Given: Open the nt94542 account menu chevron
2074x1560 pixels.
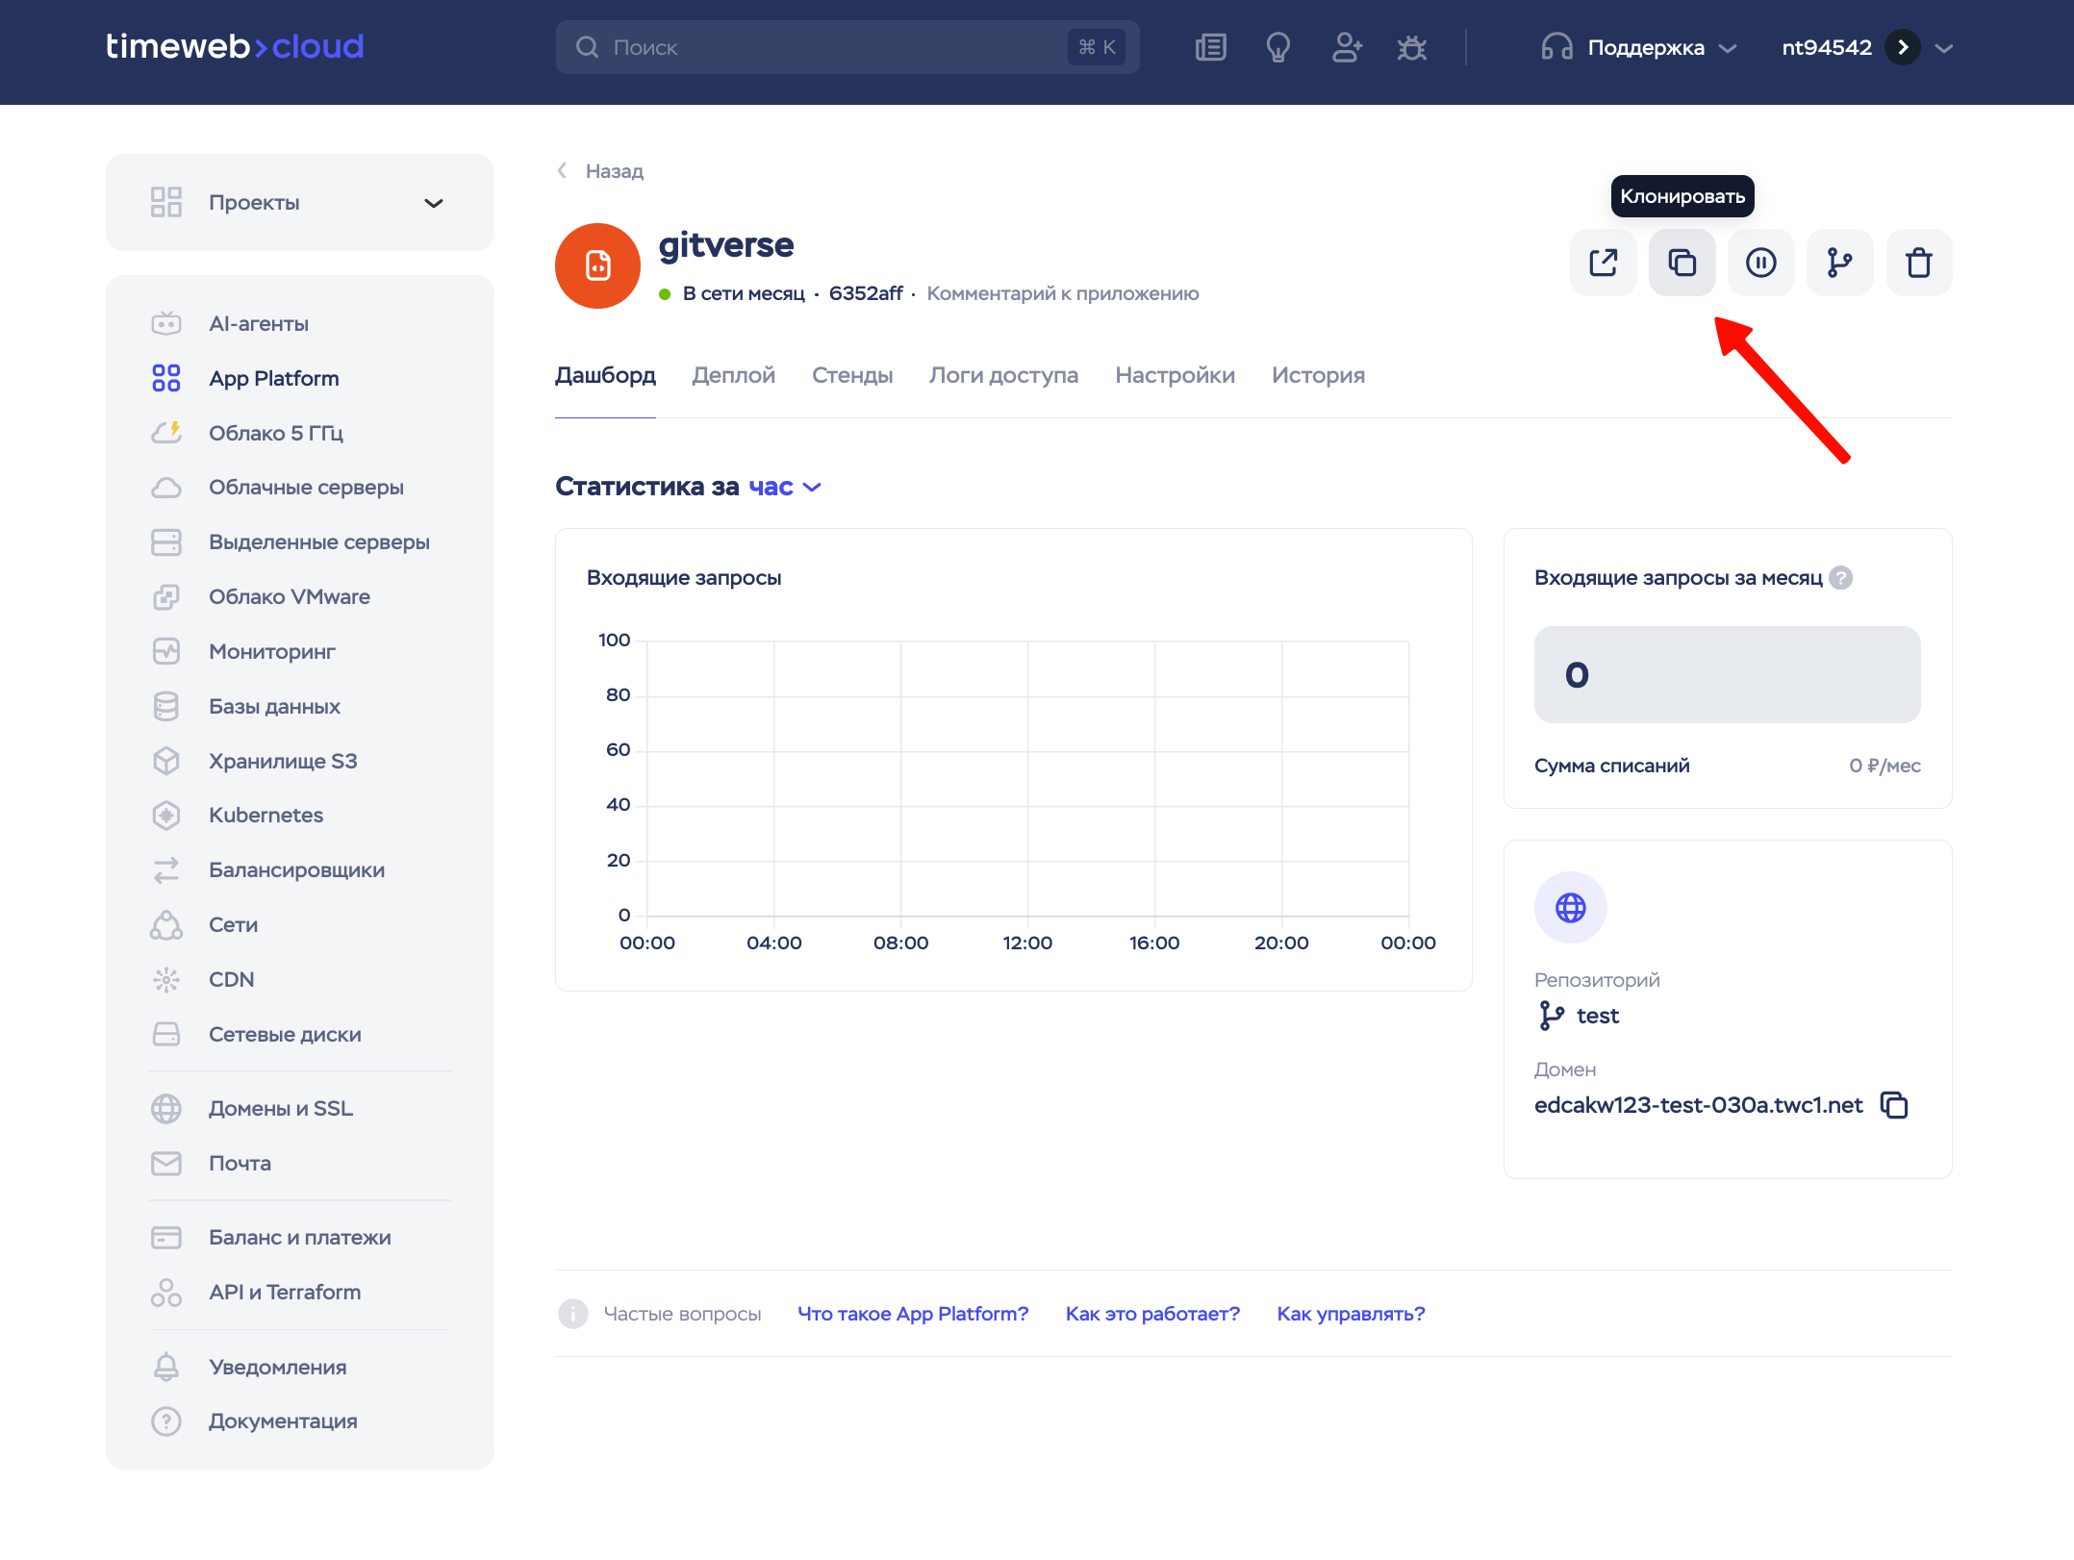Looking at the screenshot, I should tap(1943, 48).
